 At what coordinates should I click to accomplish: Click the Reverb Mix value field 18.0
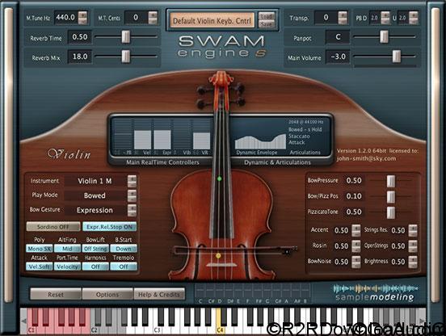coord(80,57)
